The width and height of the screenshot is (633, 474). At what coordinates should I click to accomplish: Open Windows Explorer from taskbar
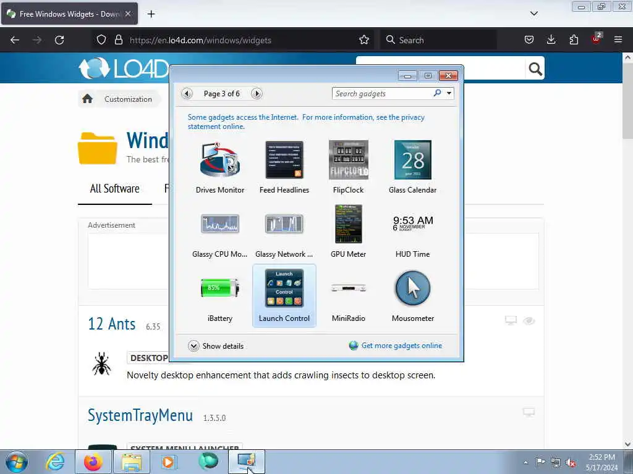[132, 462]
